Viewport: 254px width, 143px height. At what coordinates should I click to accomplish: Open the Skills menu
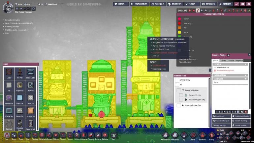(192, 4)
